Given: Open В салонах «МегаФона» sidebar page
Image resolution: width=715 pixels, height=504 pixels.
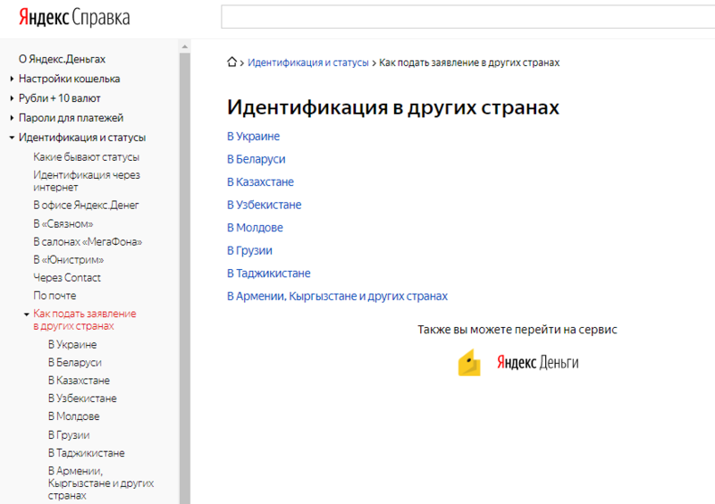Looking at the screenshot, I should click(x=88, y=242).
